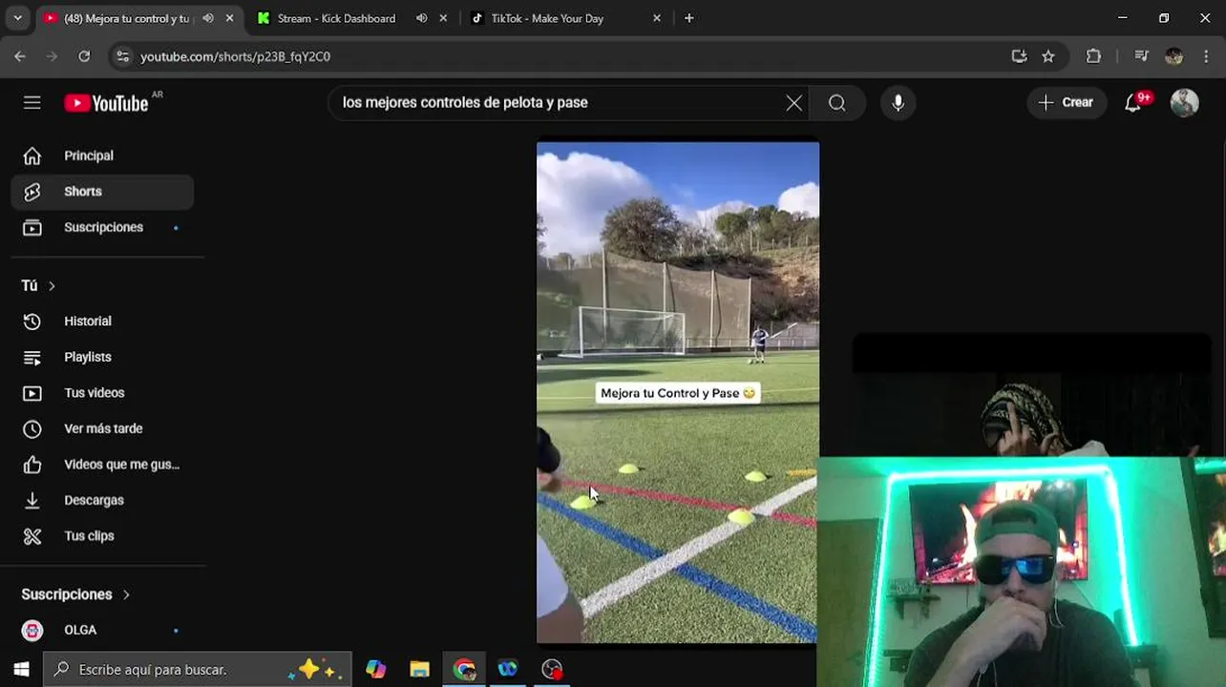Start voice search with the microphone

click(898, 103)
